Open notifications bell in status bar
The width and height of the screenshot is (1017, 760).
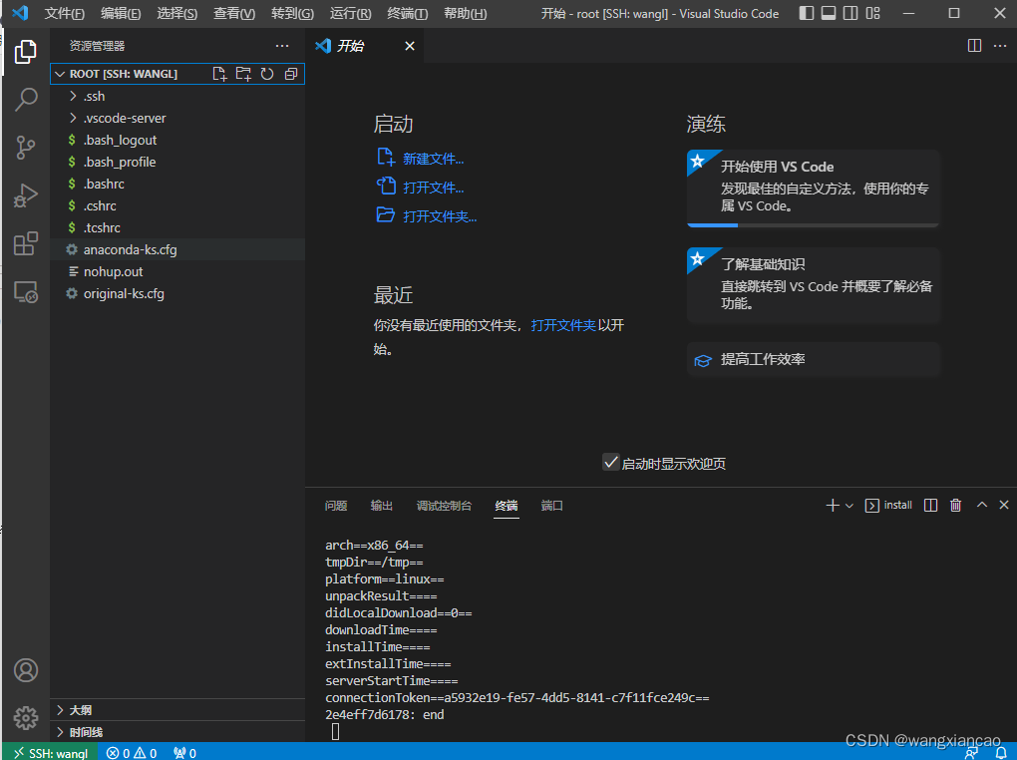(1001, 753)
